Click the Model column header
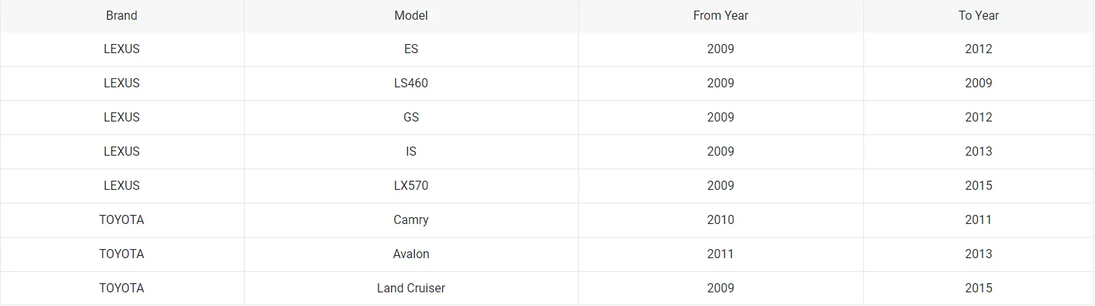This screenshot has height=306, width=1095. (411, 16)
